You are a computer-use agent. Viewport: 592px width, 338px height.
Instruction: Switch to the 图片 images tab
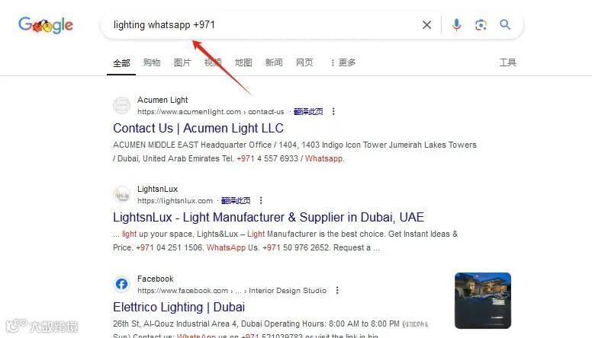click(182, 62)
